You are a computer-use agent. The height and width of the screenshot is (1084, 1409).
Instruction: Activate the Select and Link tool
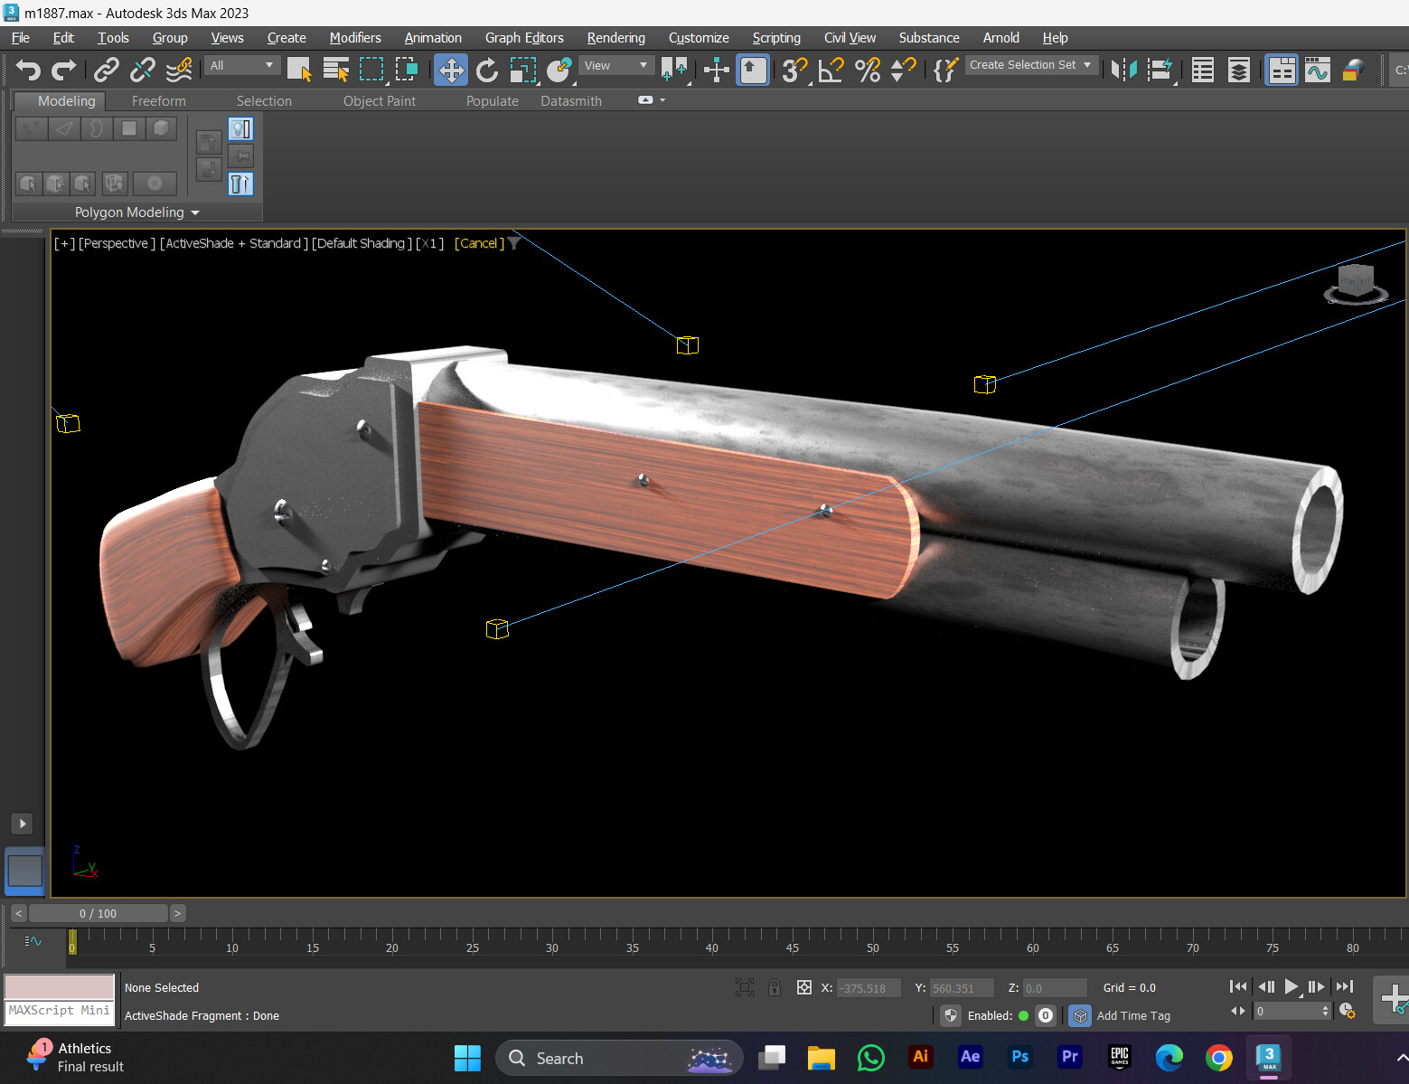pos(106,70)
